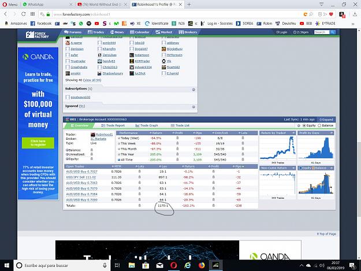Go back with the browser back arrow
The width and height of the screenshot is (361, 271).
coord(6,14)
